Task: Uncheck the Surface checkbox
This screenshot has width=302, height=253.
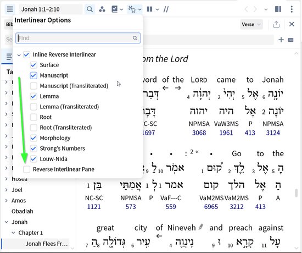Action: tap(33, 65)
